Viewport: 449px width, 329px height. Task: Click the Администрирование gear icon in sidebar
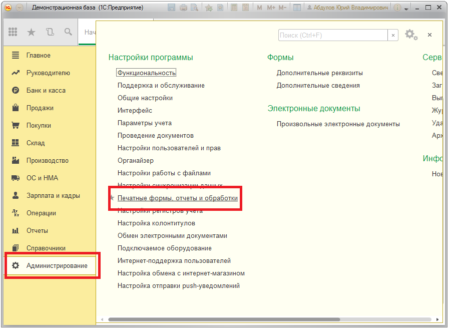coord(16,266)
